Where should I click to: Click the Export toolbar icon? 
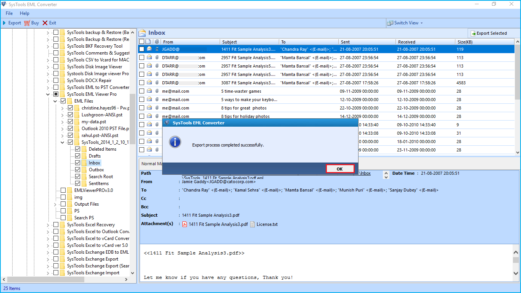coord(5,23)
